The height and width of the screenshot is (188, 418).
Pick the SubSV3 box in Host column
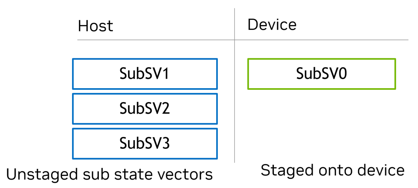coord(145,143)
